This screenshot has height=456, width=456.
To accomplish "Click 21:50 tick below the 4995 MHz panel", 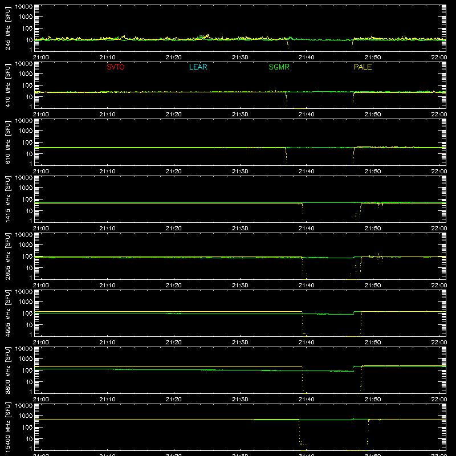I will click(373, 343).
